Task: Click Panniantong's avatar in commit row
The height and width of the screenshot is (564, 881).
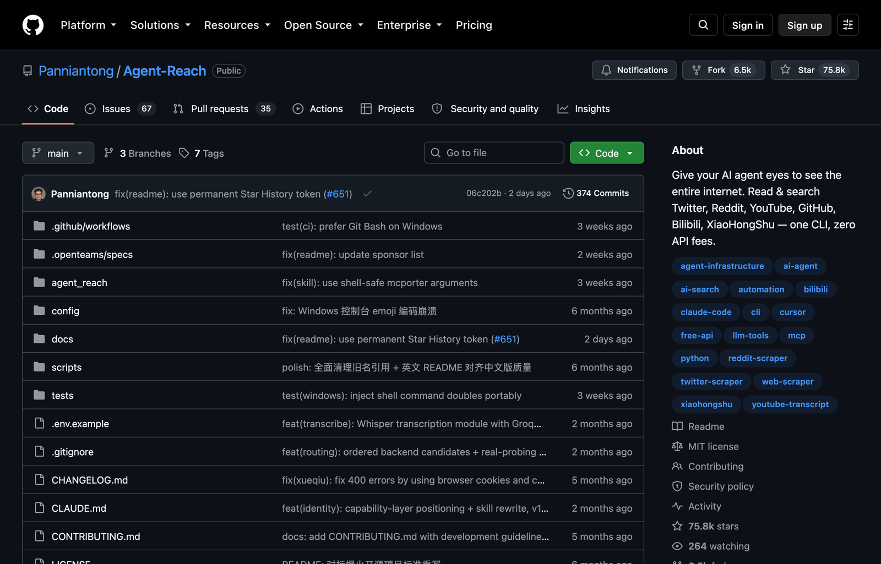Action: click(x=39, y=194)
